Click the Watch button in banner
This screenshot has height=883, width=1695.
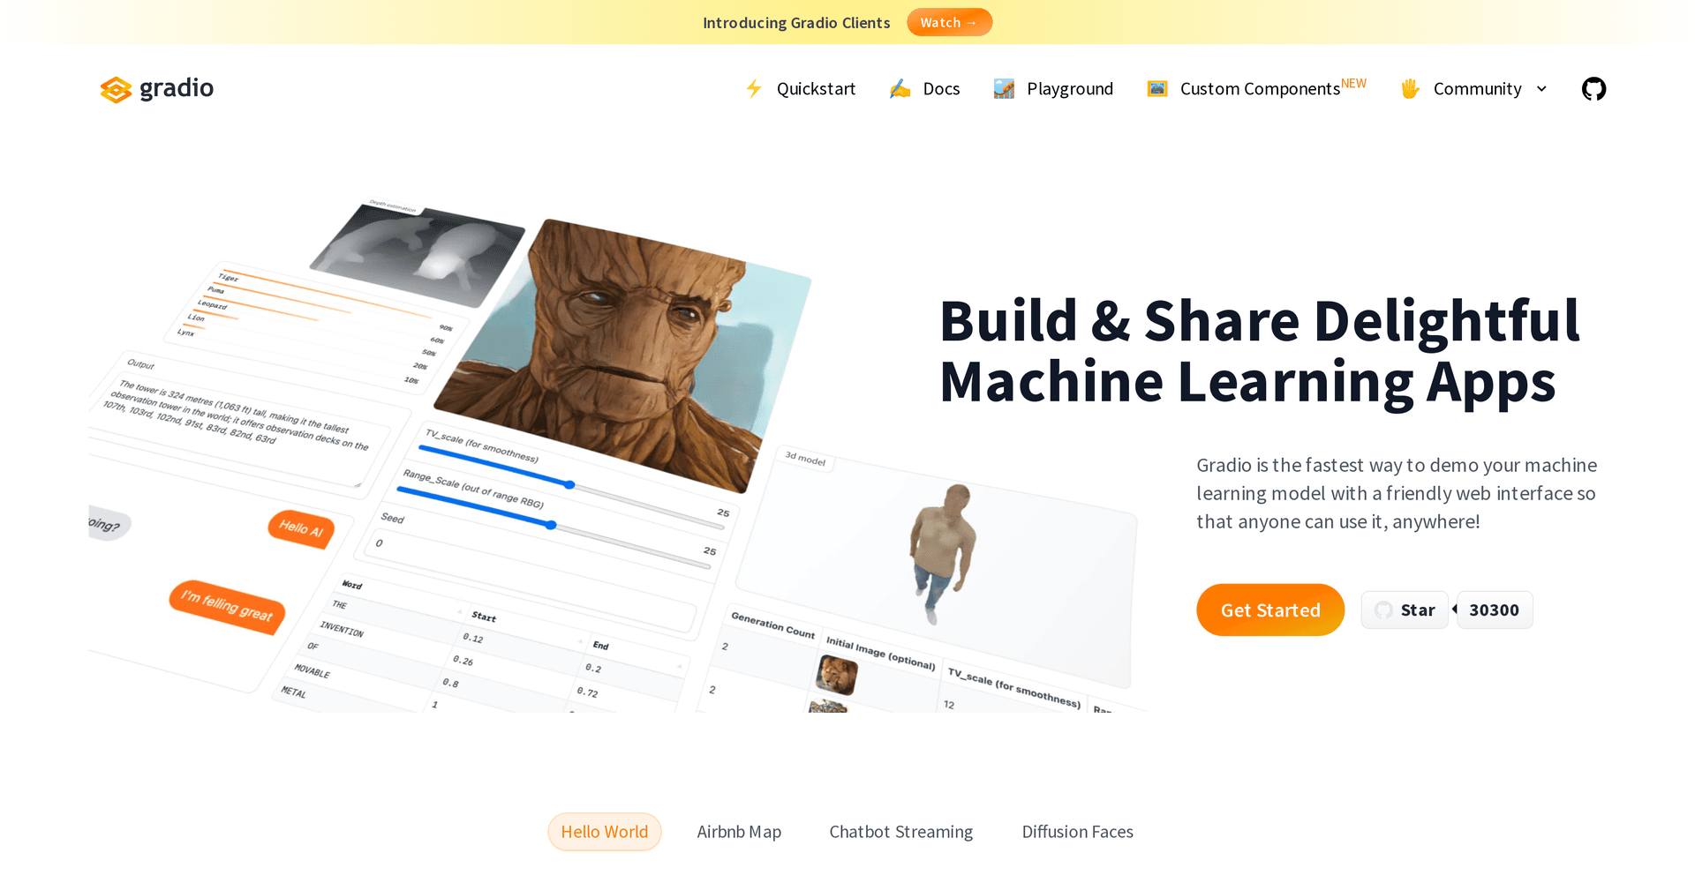pos(949,23)
